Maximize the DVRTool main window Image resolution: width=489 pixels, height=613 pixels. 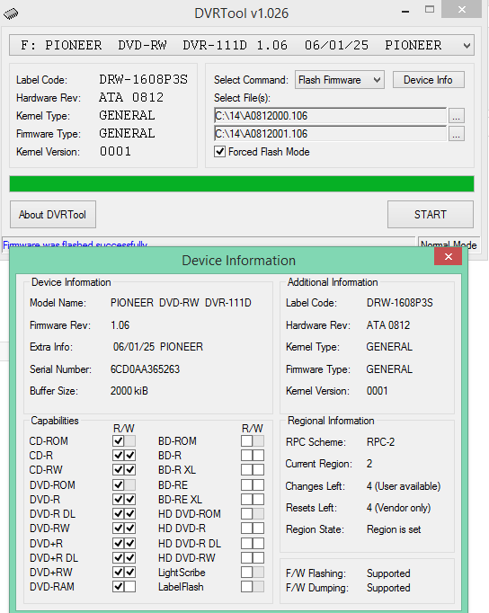[430, 10]
